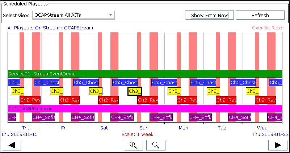Click the Scale: 1 week label
The image size is (290, 153).
tap(138, 134)
